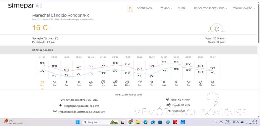Screen dimensions: 260x126
Task: Open Microsoft Edge from the taskbar
Action: (145, 122)
